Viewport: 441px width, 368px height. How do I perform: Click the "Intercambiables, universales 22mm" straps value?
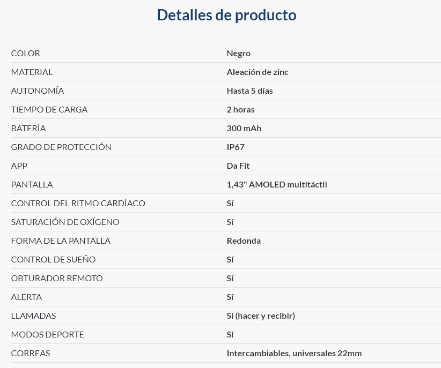tap(294, 354)
